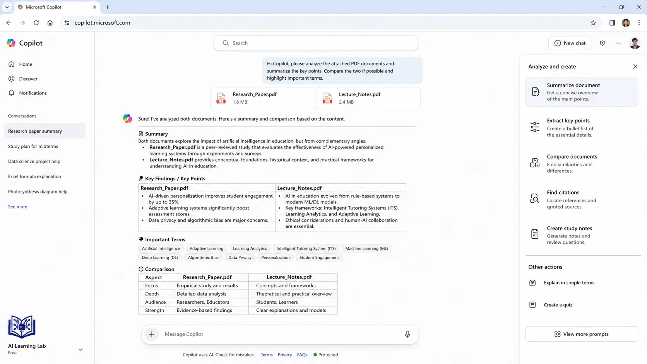Click the Copilot response avatar icon
The image size is (647, 364).
(x=127, y=118)
